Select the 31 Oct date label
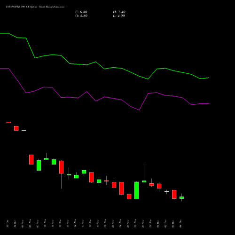The width and height of the screenshot is (235, 235). (x=15, y=224)
